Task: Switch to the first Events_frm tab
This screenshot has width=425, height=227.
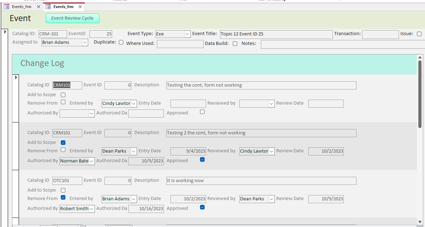Action: 21,7
